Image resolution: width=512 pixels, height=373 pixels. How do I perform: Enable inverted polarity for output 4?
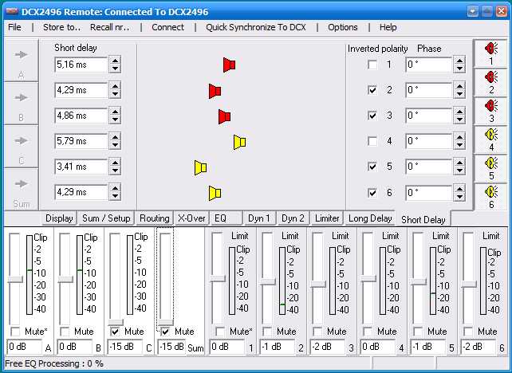(x=372, y=141)
